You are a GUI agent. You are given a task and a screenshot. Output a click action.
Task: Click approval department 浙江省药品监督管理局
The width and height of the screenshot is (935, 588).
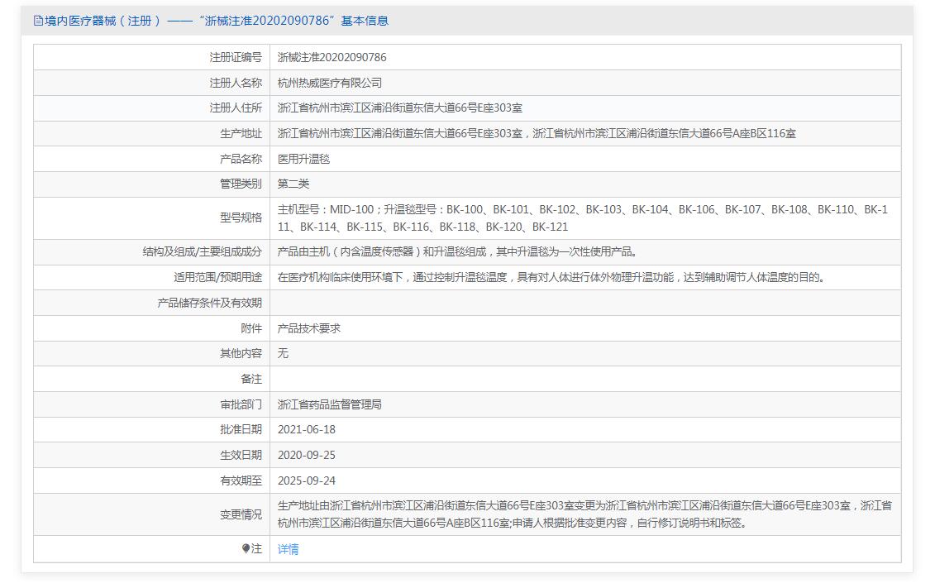pos(329,404)
